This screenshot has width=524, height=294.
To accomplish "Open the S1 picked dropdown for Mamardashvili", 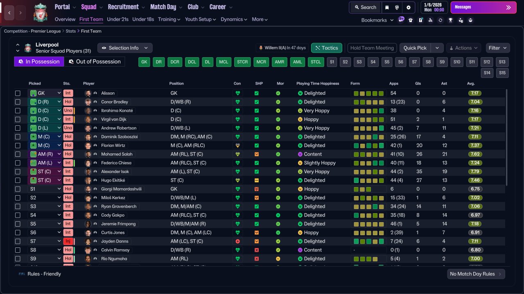I will [45, 189].
